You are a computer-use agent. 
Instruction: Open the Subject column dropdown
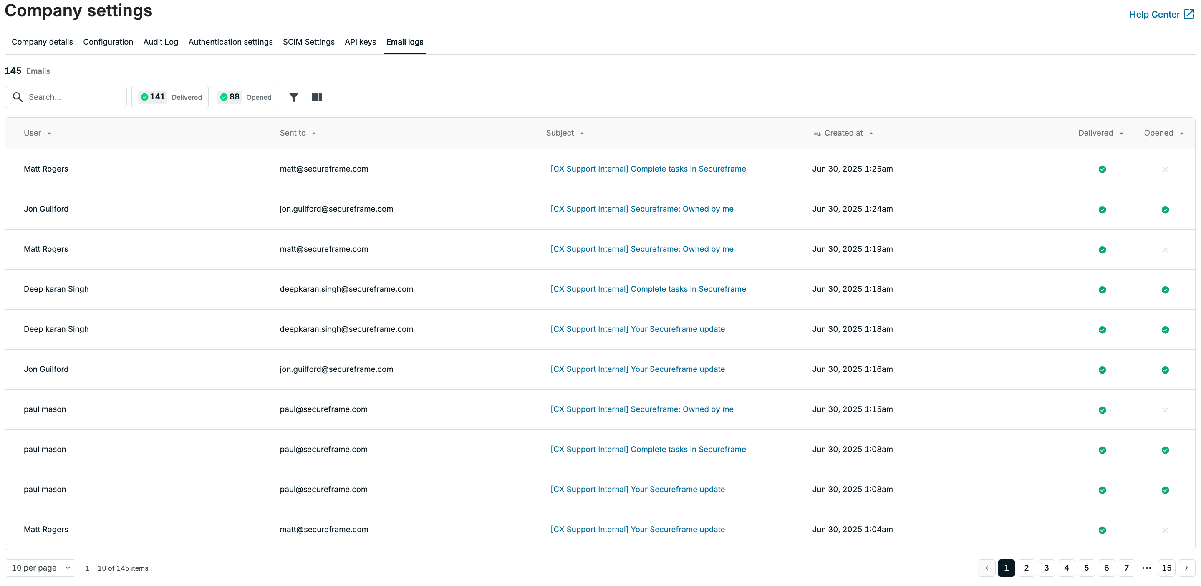582,133
